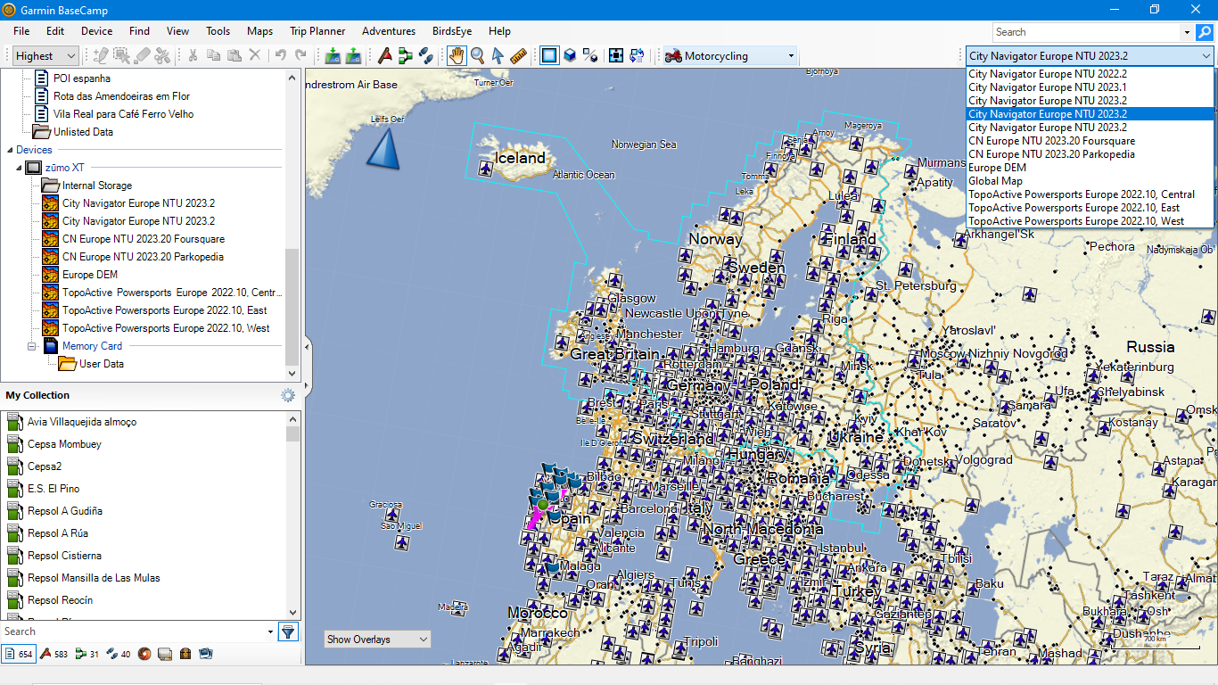Viewport: 1218px width, 685px height.
Task: Open the Adventures menu
Action: coord(389,30)
